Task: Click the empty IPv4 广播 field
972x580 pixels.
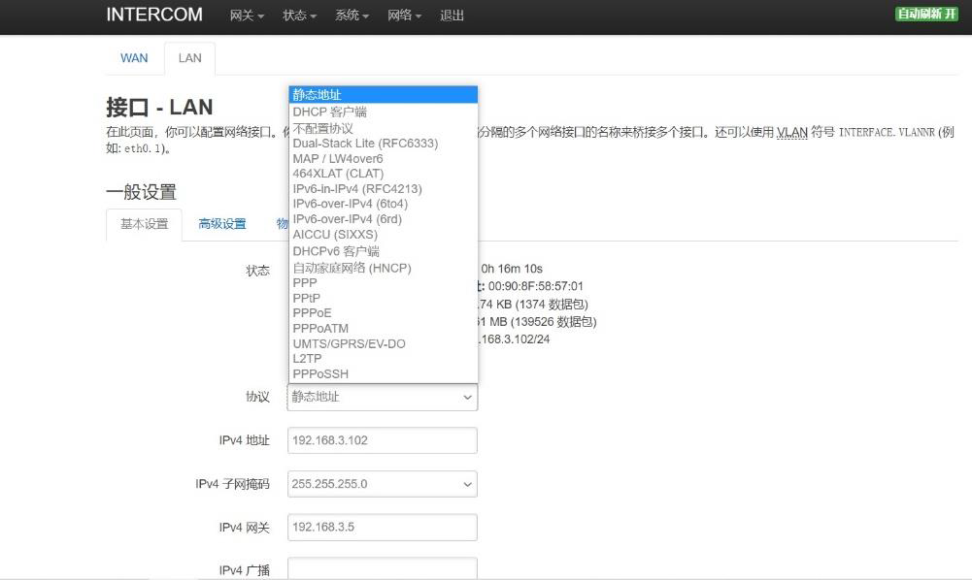Action: (382, 569)
